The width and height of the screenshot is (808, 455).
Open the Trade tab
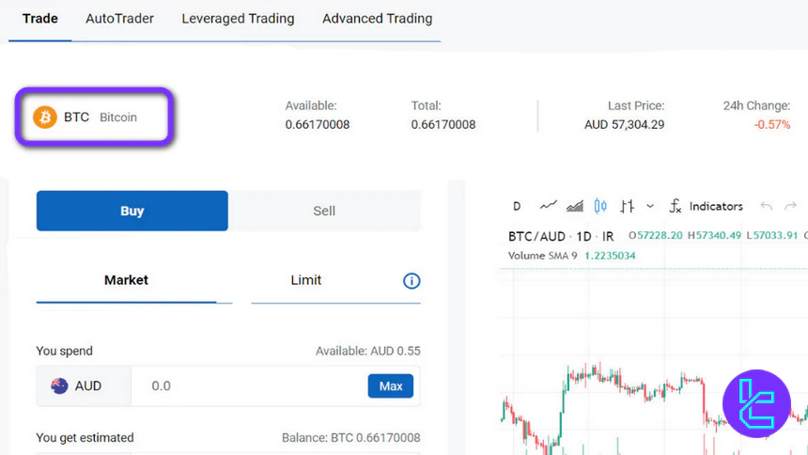39,19
